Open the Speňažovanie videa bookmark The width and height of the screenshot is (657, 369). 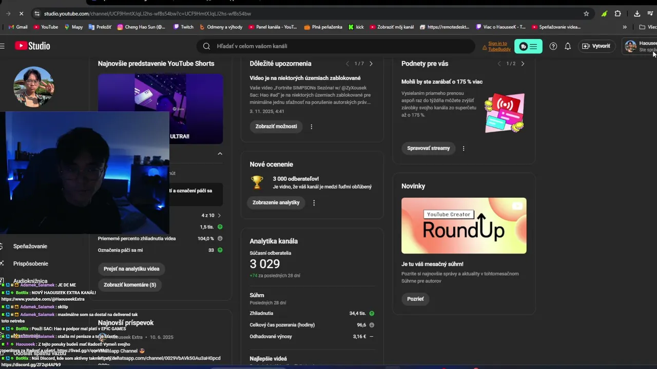click(x=556, y=27)
